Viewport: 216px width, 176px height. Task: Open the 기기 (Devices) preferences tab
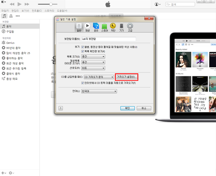coord(121,27)
